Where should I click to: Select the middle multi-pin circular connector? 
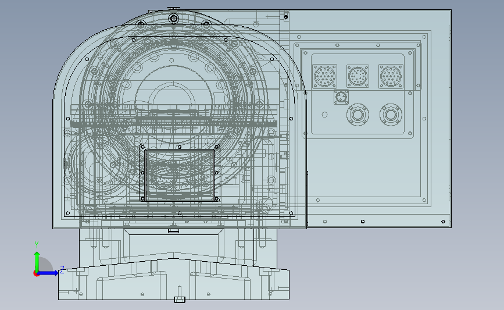[x=358, y=77]
